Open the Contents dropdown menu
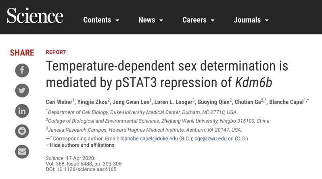The height and width of the screenshot is (179, 322). pos(101,20)
